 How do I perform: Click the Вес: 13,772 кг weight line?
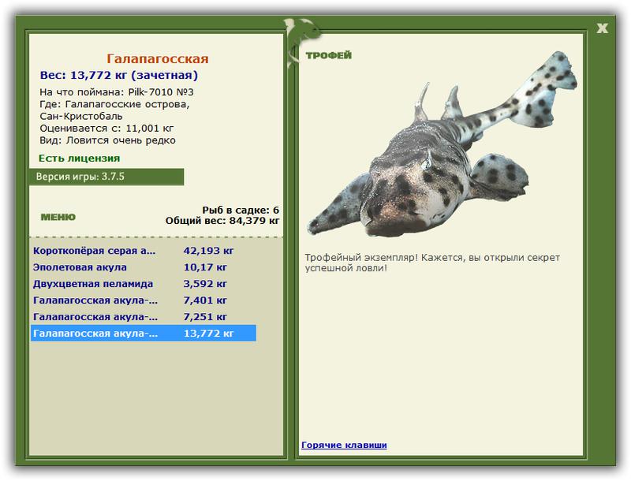[x=119, y=75]
